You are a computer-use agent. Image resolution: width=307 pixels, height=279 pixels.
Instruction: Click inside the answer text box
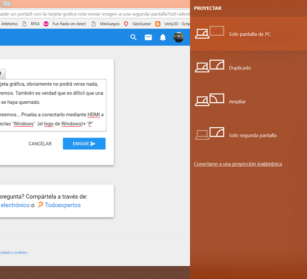tap(53, 105)
